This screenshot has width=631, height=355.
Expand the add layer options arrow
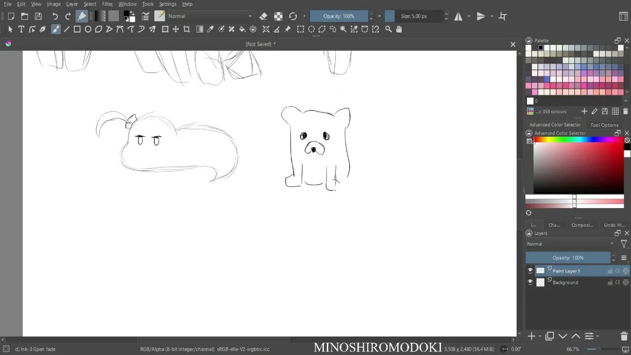point(540,337)
